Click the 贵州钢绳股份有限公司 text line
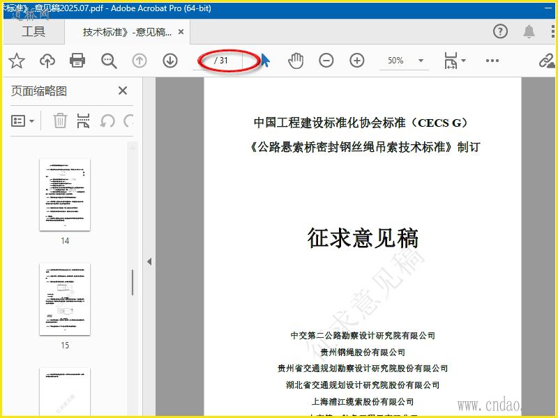 click(x=363, y=353)
